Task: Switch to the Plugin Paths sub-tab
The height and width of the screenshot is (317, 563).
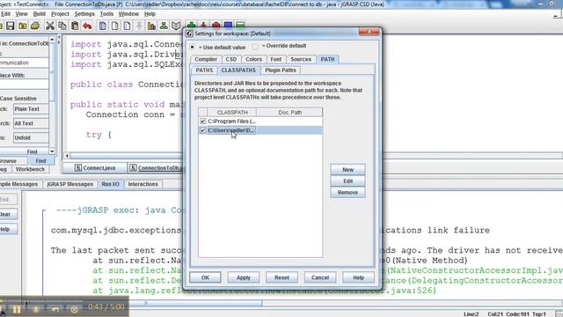Action: (281, 70)
